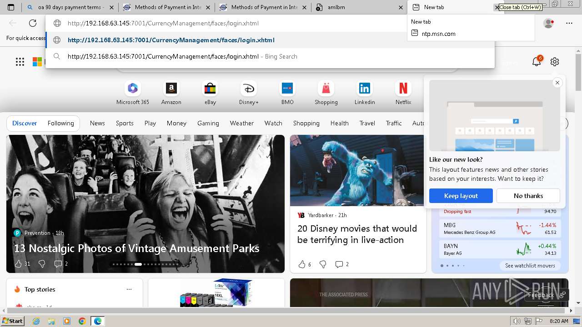The image size is (582, 327).
Task: Click the Keep layout button
Action: 461,196
